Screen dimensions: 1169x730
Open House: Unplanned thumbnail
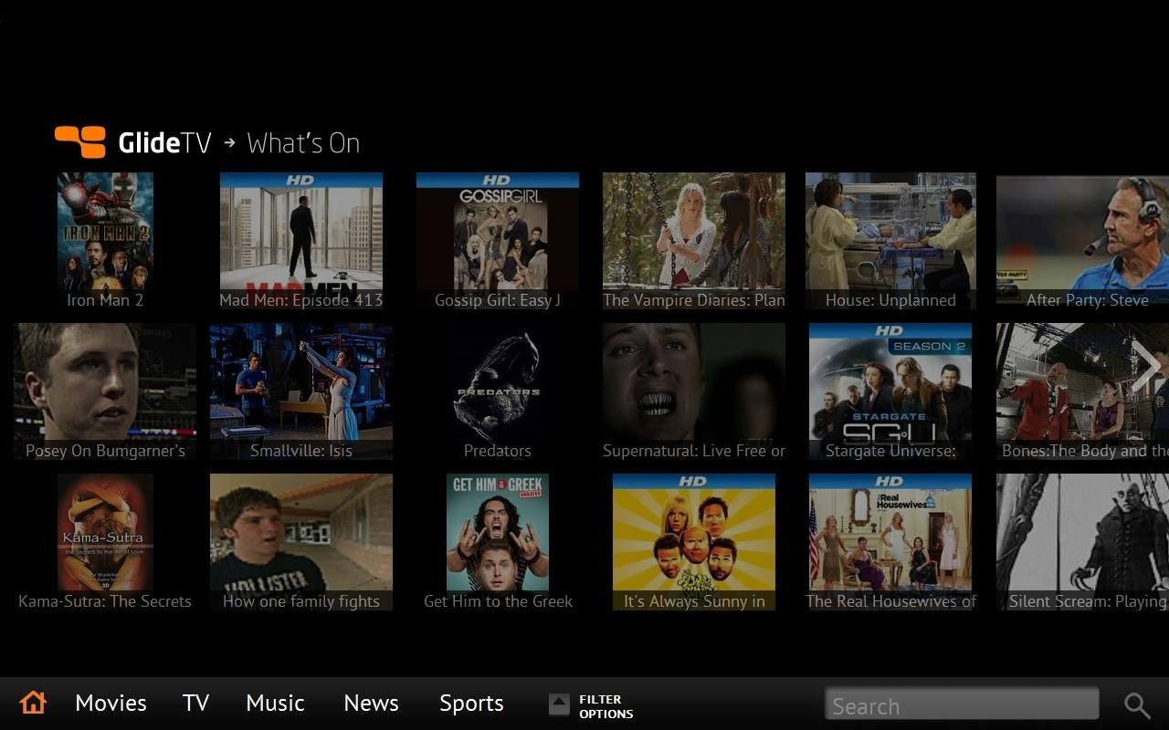coord(890,241)
